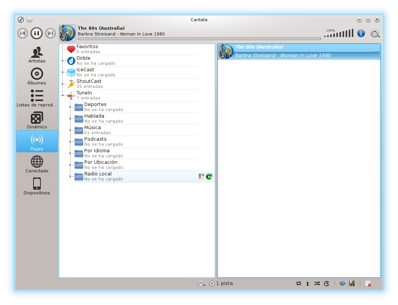Open the Conectado online services view

(x=37, y=164)
